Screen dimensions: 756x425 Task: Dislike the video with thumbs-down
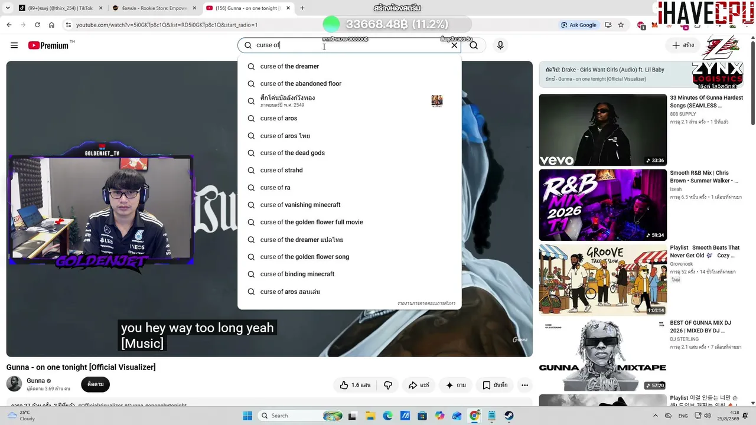388,385
